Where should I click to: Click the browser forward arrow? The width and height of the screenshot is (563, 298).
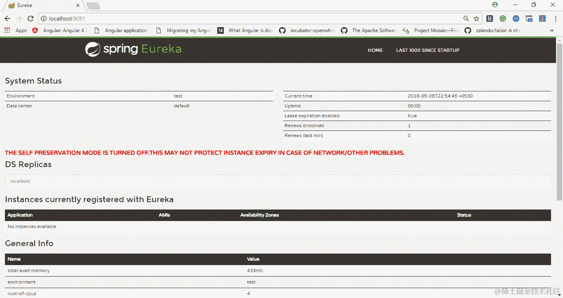point(19,19)
